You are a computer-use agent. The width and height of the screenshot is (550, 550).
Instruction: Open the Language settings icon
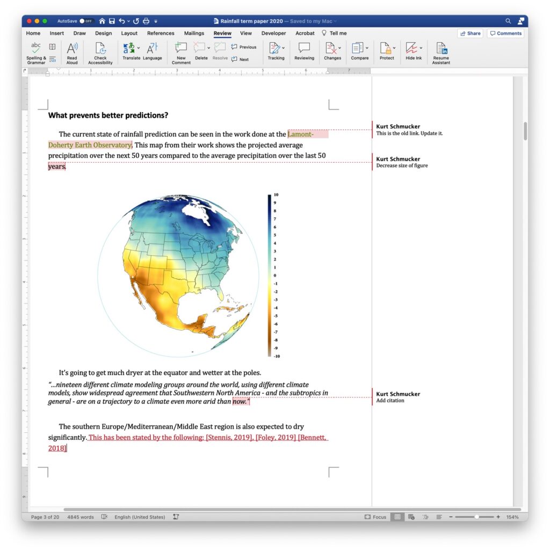click(152, 51)
